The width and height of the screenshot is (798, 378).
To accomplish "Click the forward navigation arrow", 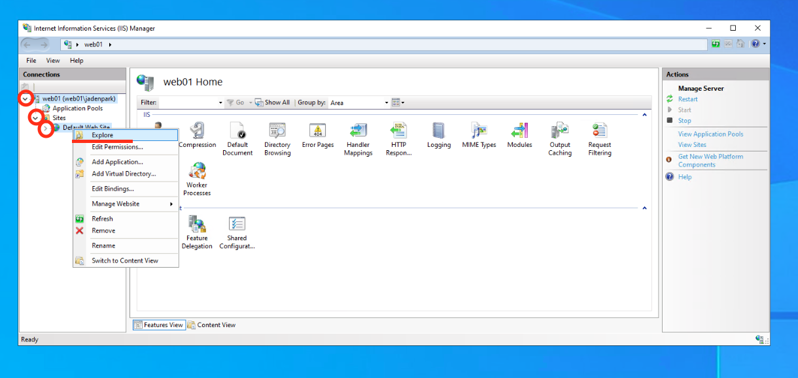I will pyautogui.click(x=44, y=44).
